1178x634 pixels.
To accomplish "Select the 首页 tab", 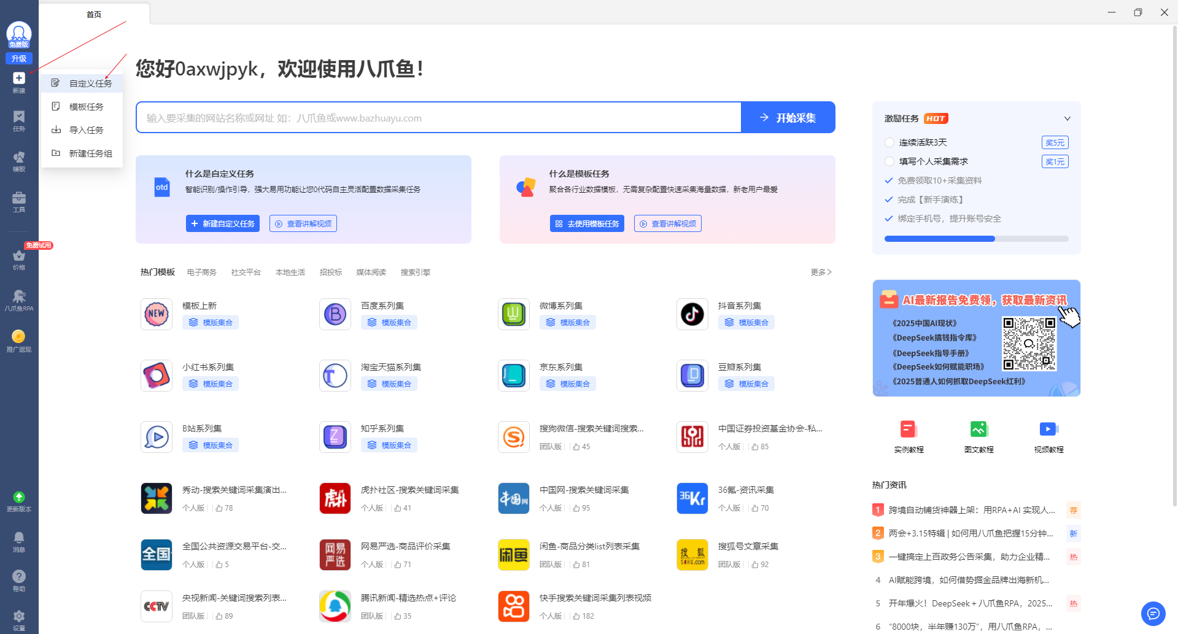I will coord(94,14).
